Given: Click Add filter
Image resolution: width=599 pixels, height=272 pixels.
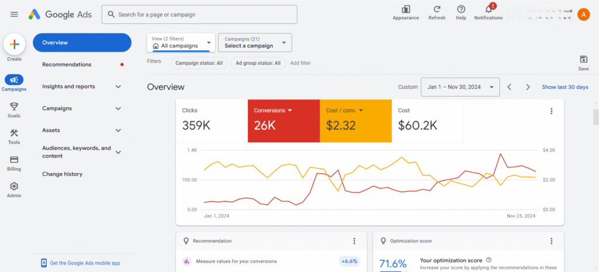Looking at the screenshot, I should 300,63.
